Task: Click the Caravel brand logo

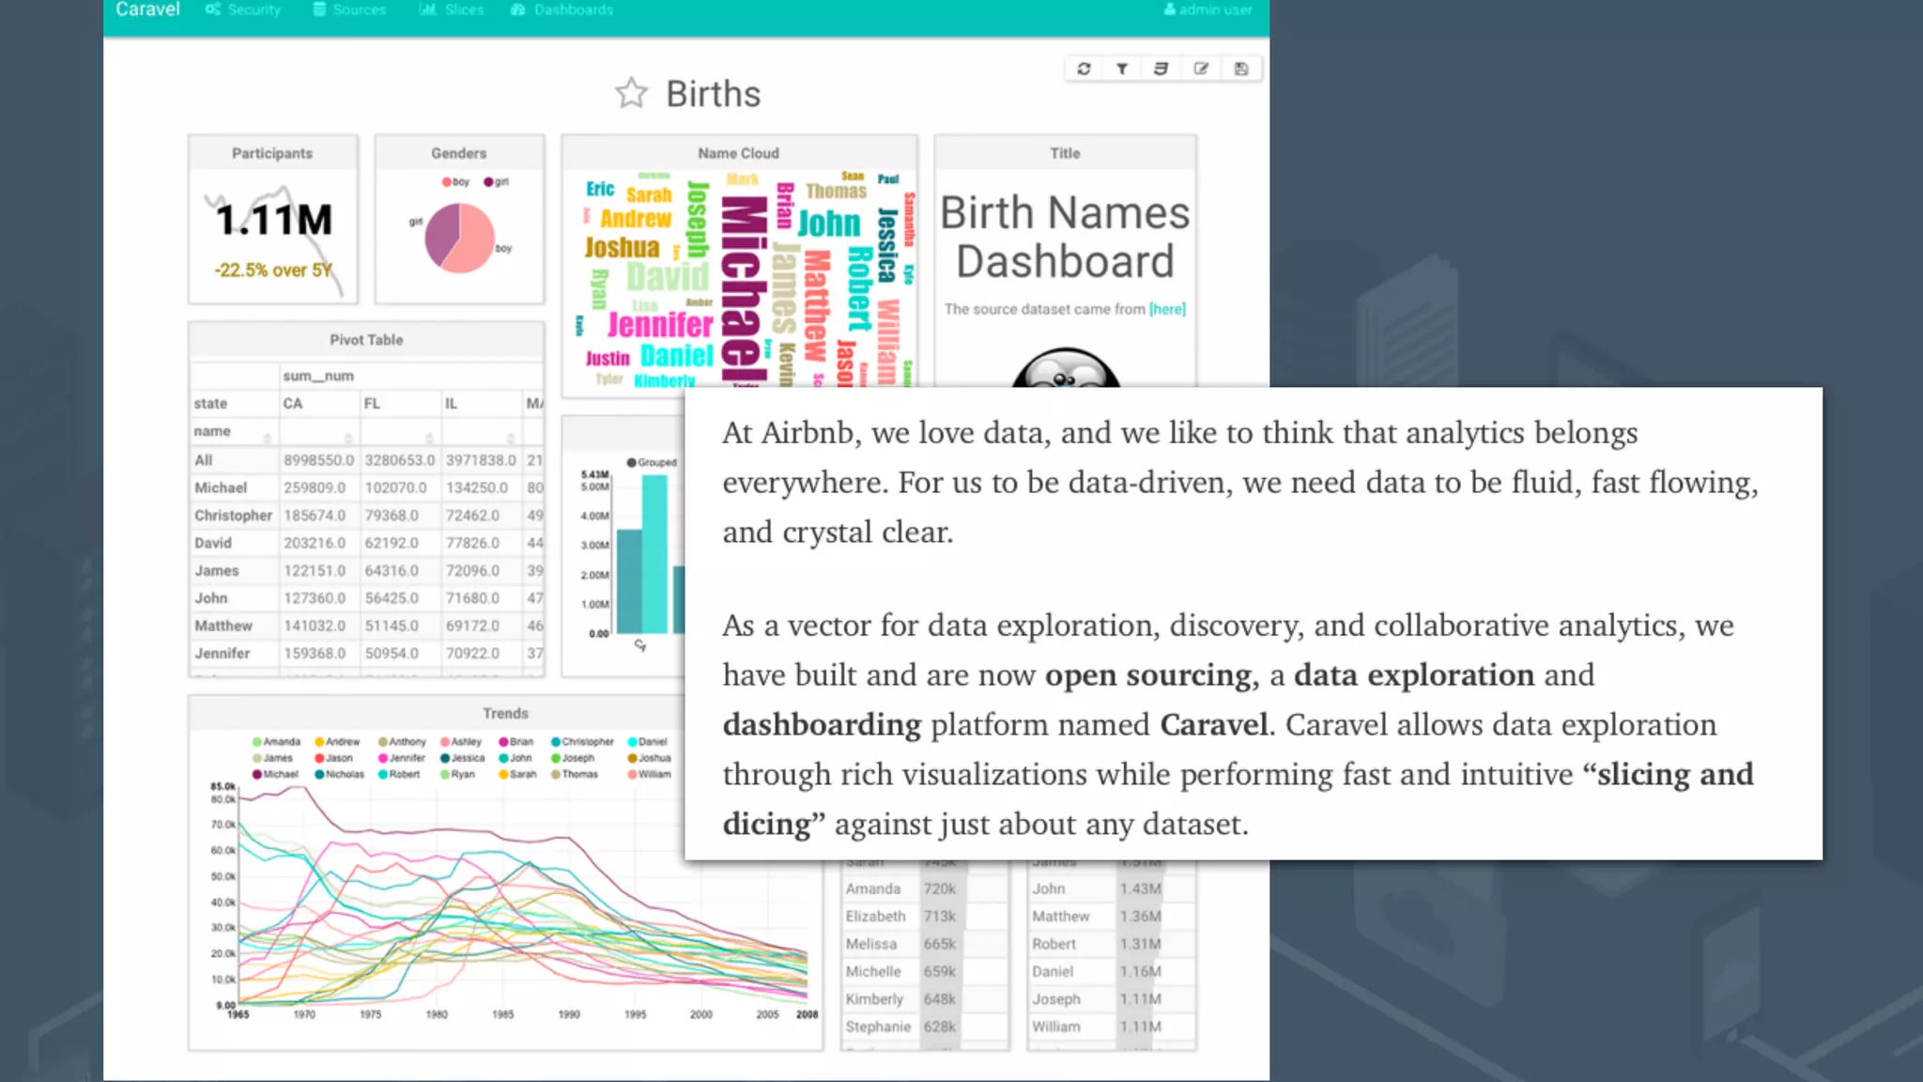Action: [x=147, y=9]
